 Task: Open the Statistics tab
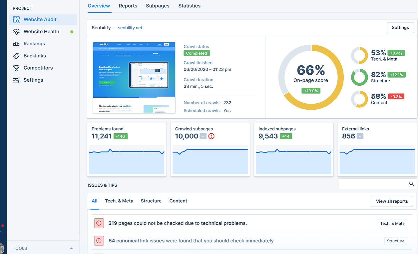189,6
